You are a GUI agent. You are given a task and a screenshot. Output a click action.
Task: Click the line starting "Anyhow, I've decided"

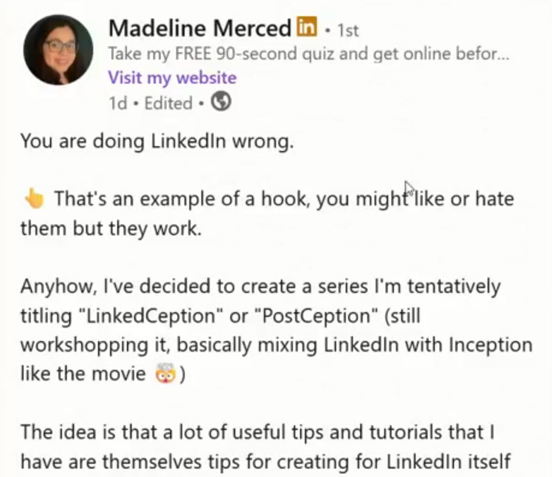260,286
